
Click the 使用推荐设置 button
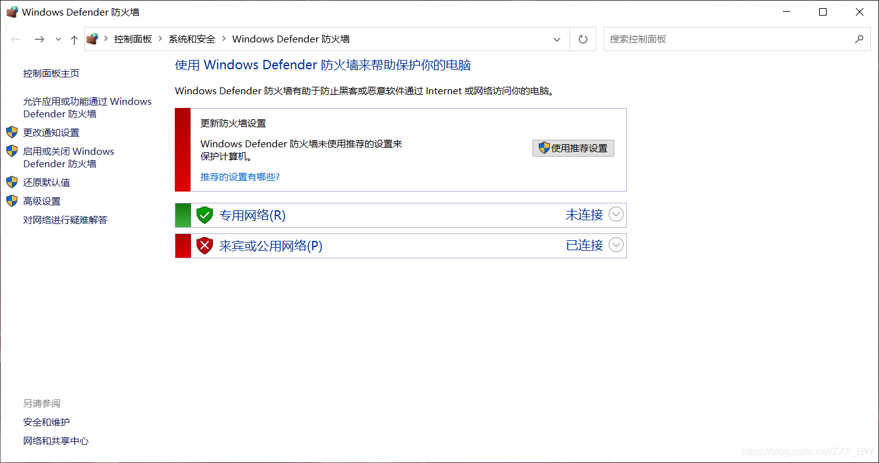(x=573, y=148)
